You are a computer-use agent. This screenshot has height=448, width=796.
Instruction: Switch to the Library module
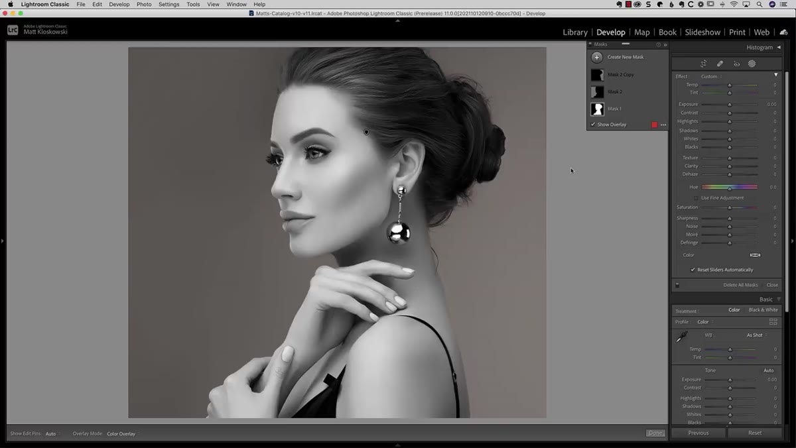tap(575, 32)
